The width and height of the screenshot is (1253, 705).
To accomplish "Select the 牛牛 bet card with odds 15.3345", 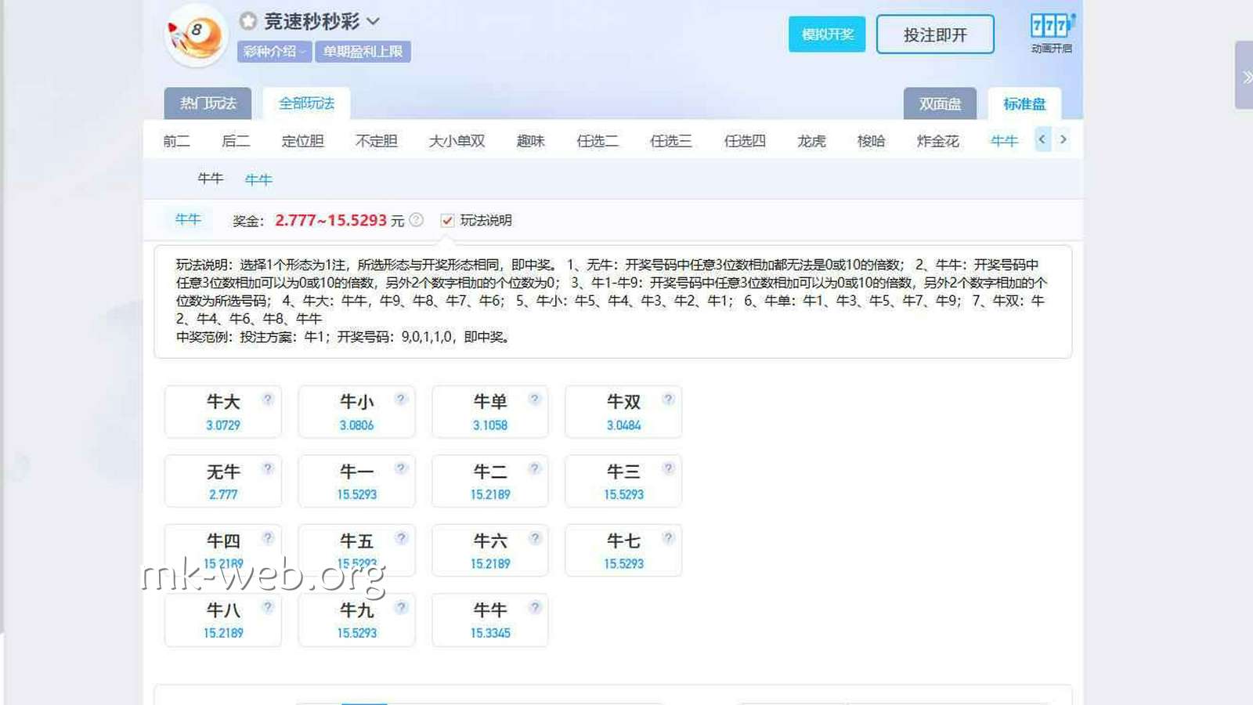I will [x=490, y=620].
